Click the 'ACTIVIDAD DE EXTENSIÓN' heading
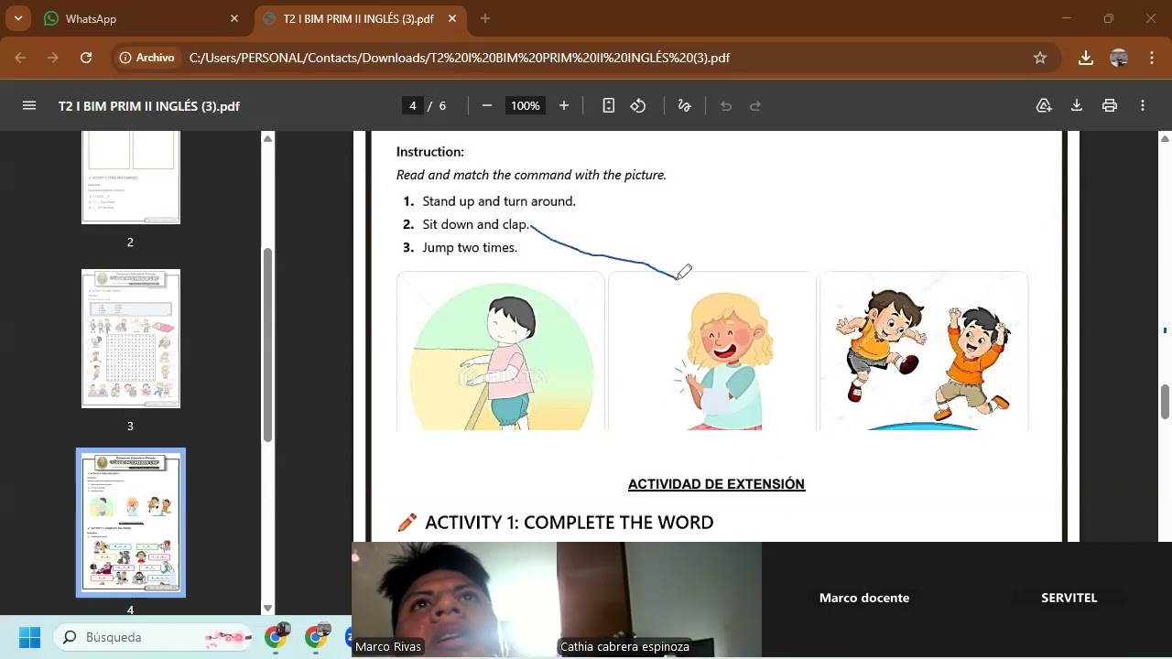This screenshot has width=1172, height=659. click(716, 484)
